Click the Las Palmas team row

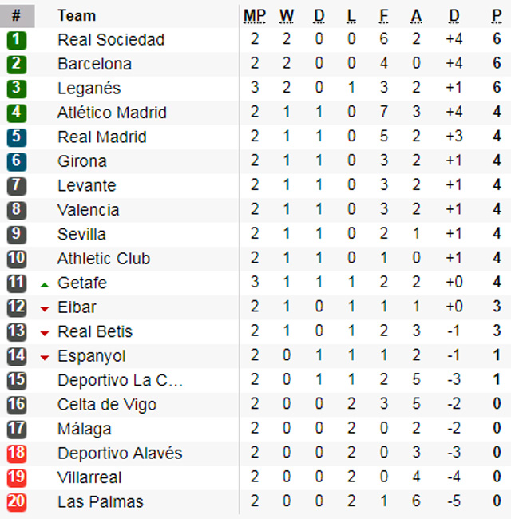click(x=255, y=501)
